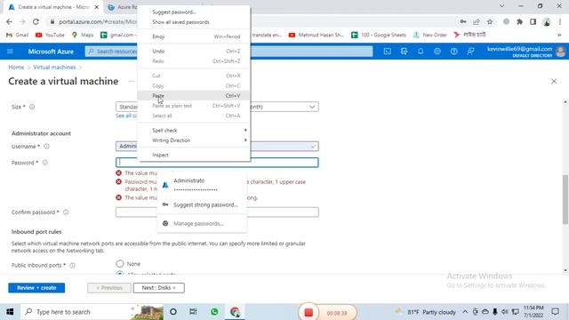Choose Show all saved passwords
Screen dimensions: 569x320
coord(194,22)
